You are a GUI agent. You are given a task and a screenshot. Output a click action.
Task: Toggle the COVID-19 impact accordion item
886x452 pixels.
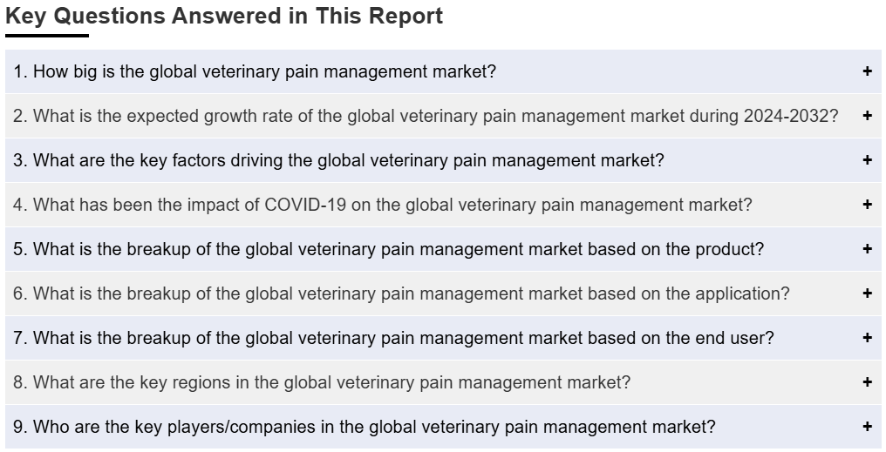pos(443,205)
